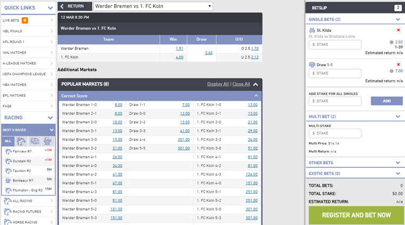
Task: Select 1. FC Koln 4-3 odds 126.00
Action: tap(252, 174)
